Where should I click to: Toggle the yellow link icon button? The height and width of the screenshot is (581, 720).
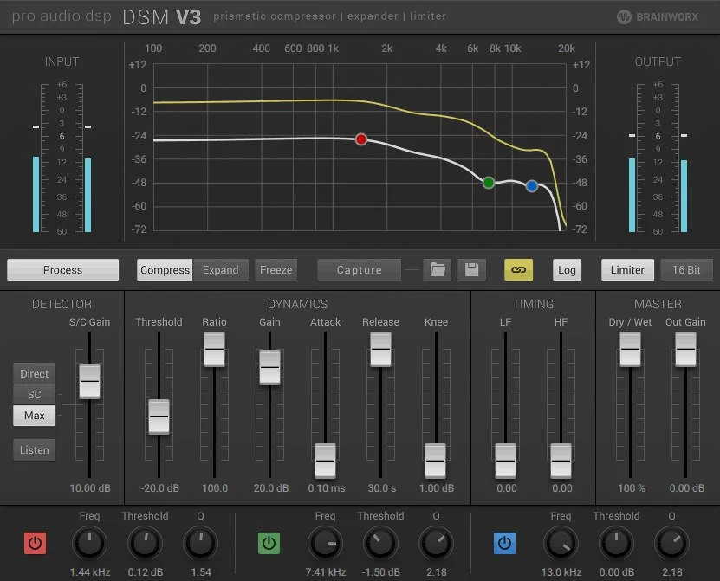(x=518, y=270)
